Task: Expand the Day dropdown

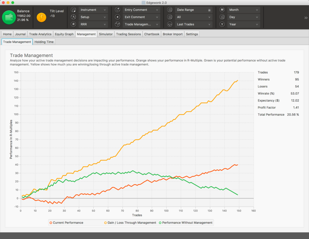Action: point(244,17)
